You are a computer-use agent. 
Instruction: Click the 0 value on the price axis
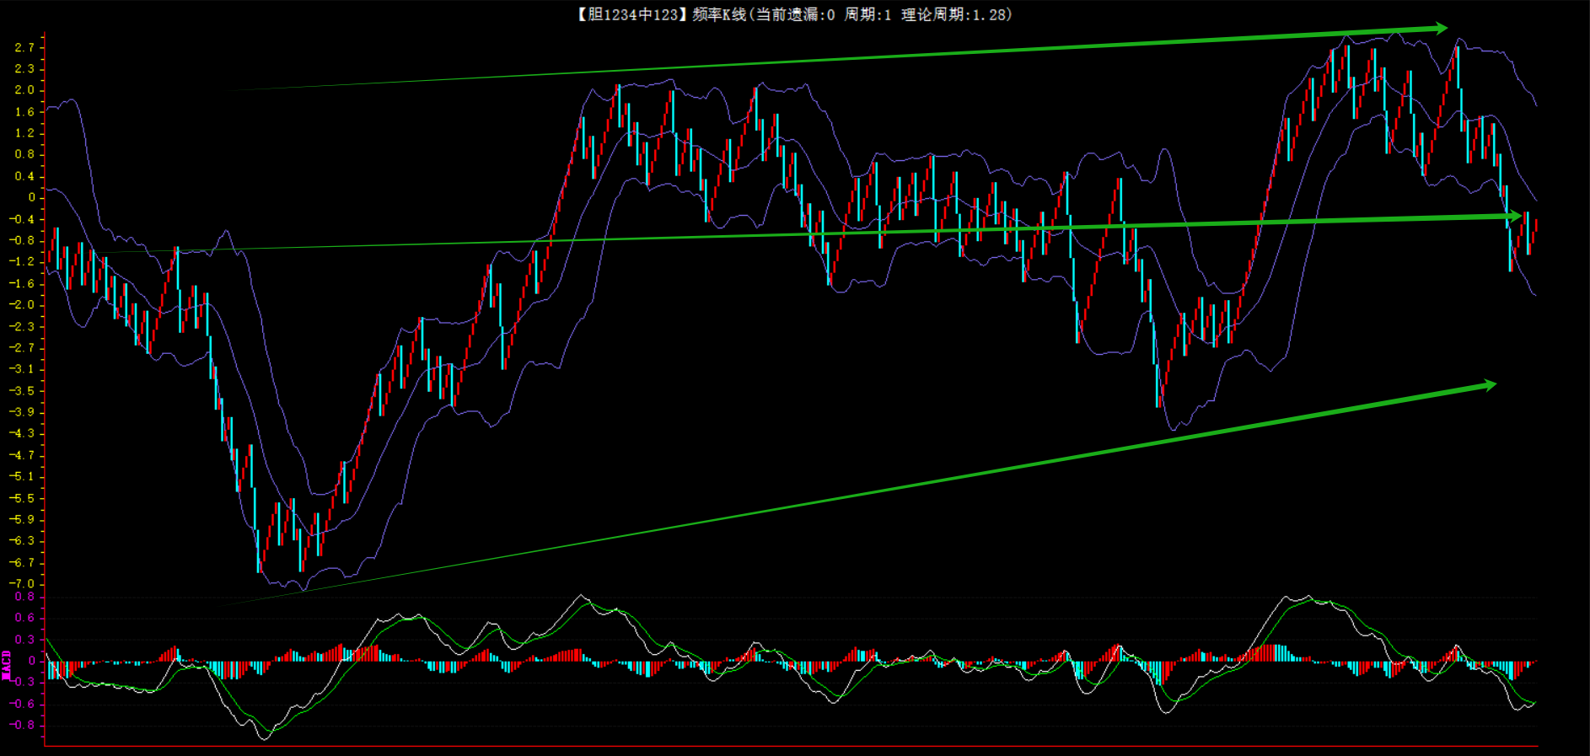[32, 197]
